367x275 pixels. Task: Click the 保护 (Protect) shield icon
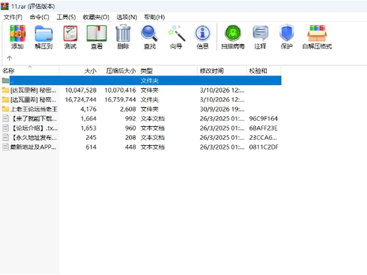coord(286,33)
